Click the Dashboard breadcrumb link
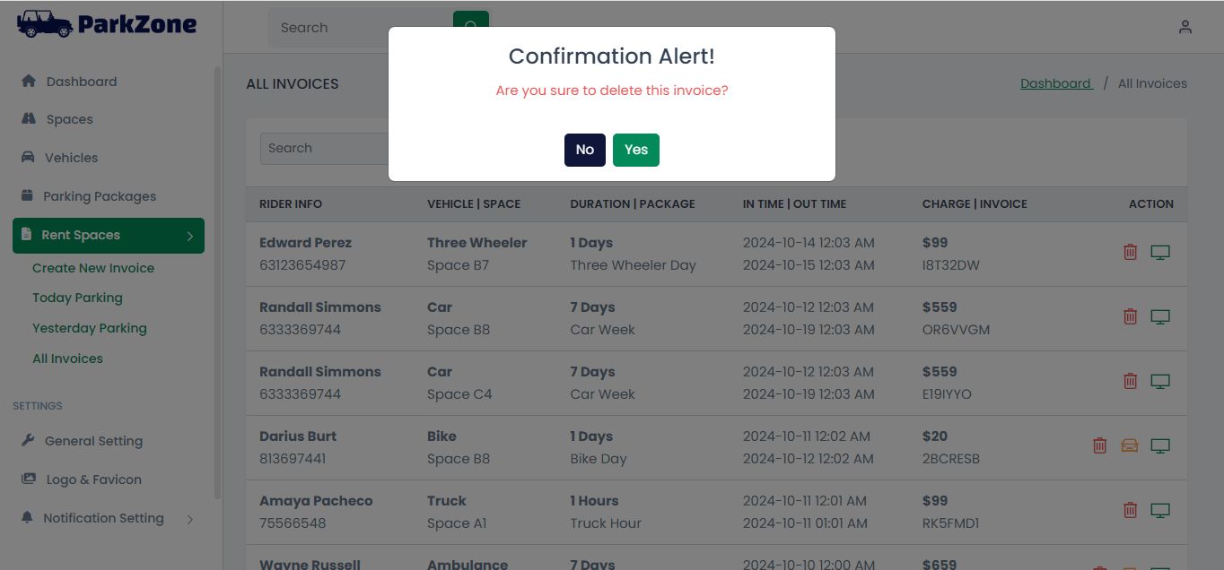Viewport: 1224px width, 570px height. point(1056,83)
